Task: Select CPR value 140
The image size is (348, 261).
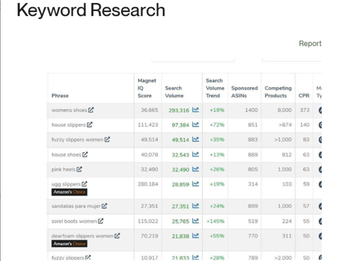Action: pos(304,125)
